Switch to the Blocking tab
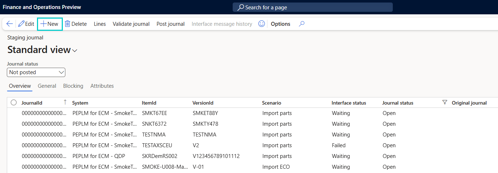The height and width of the screenshot is (173, 498). coord(73,86)
